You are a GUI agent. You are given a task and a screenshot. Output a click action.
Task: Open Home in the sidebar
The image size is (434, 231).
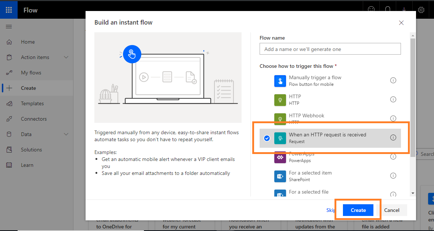coord(28,42)
